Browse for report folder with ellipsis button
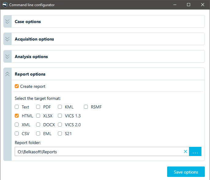The image size is (210, 180). click(x=195, y=151)
